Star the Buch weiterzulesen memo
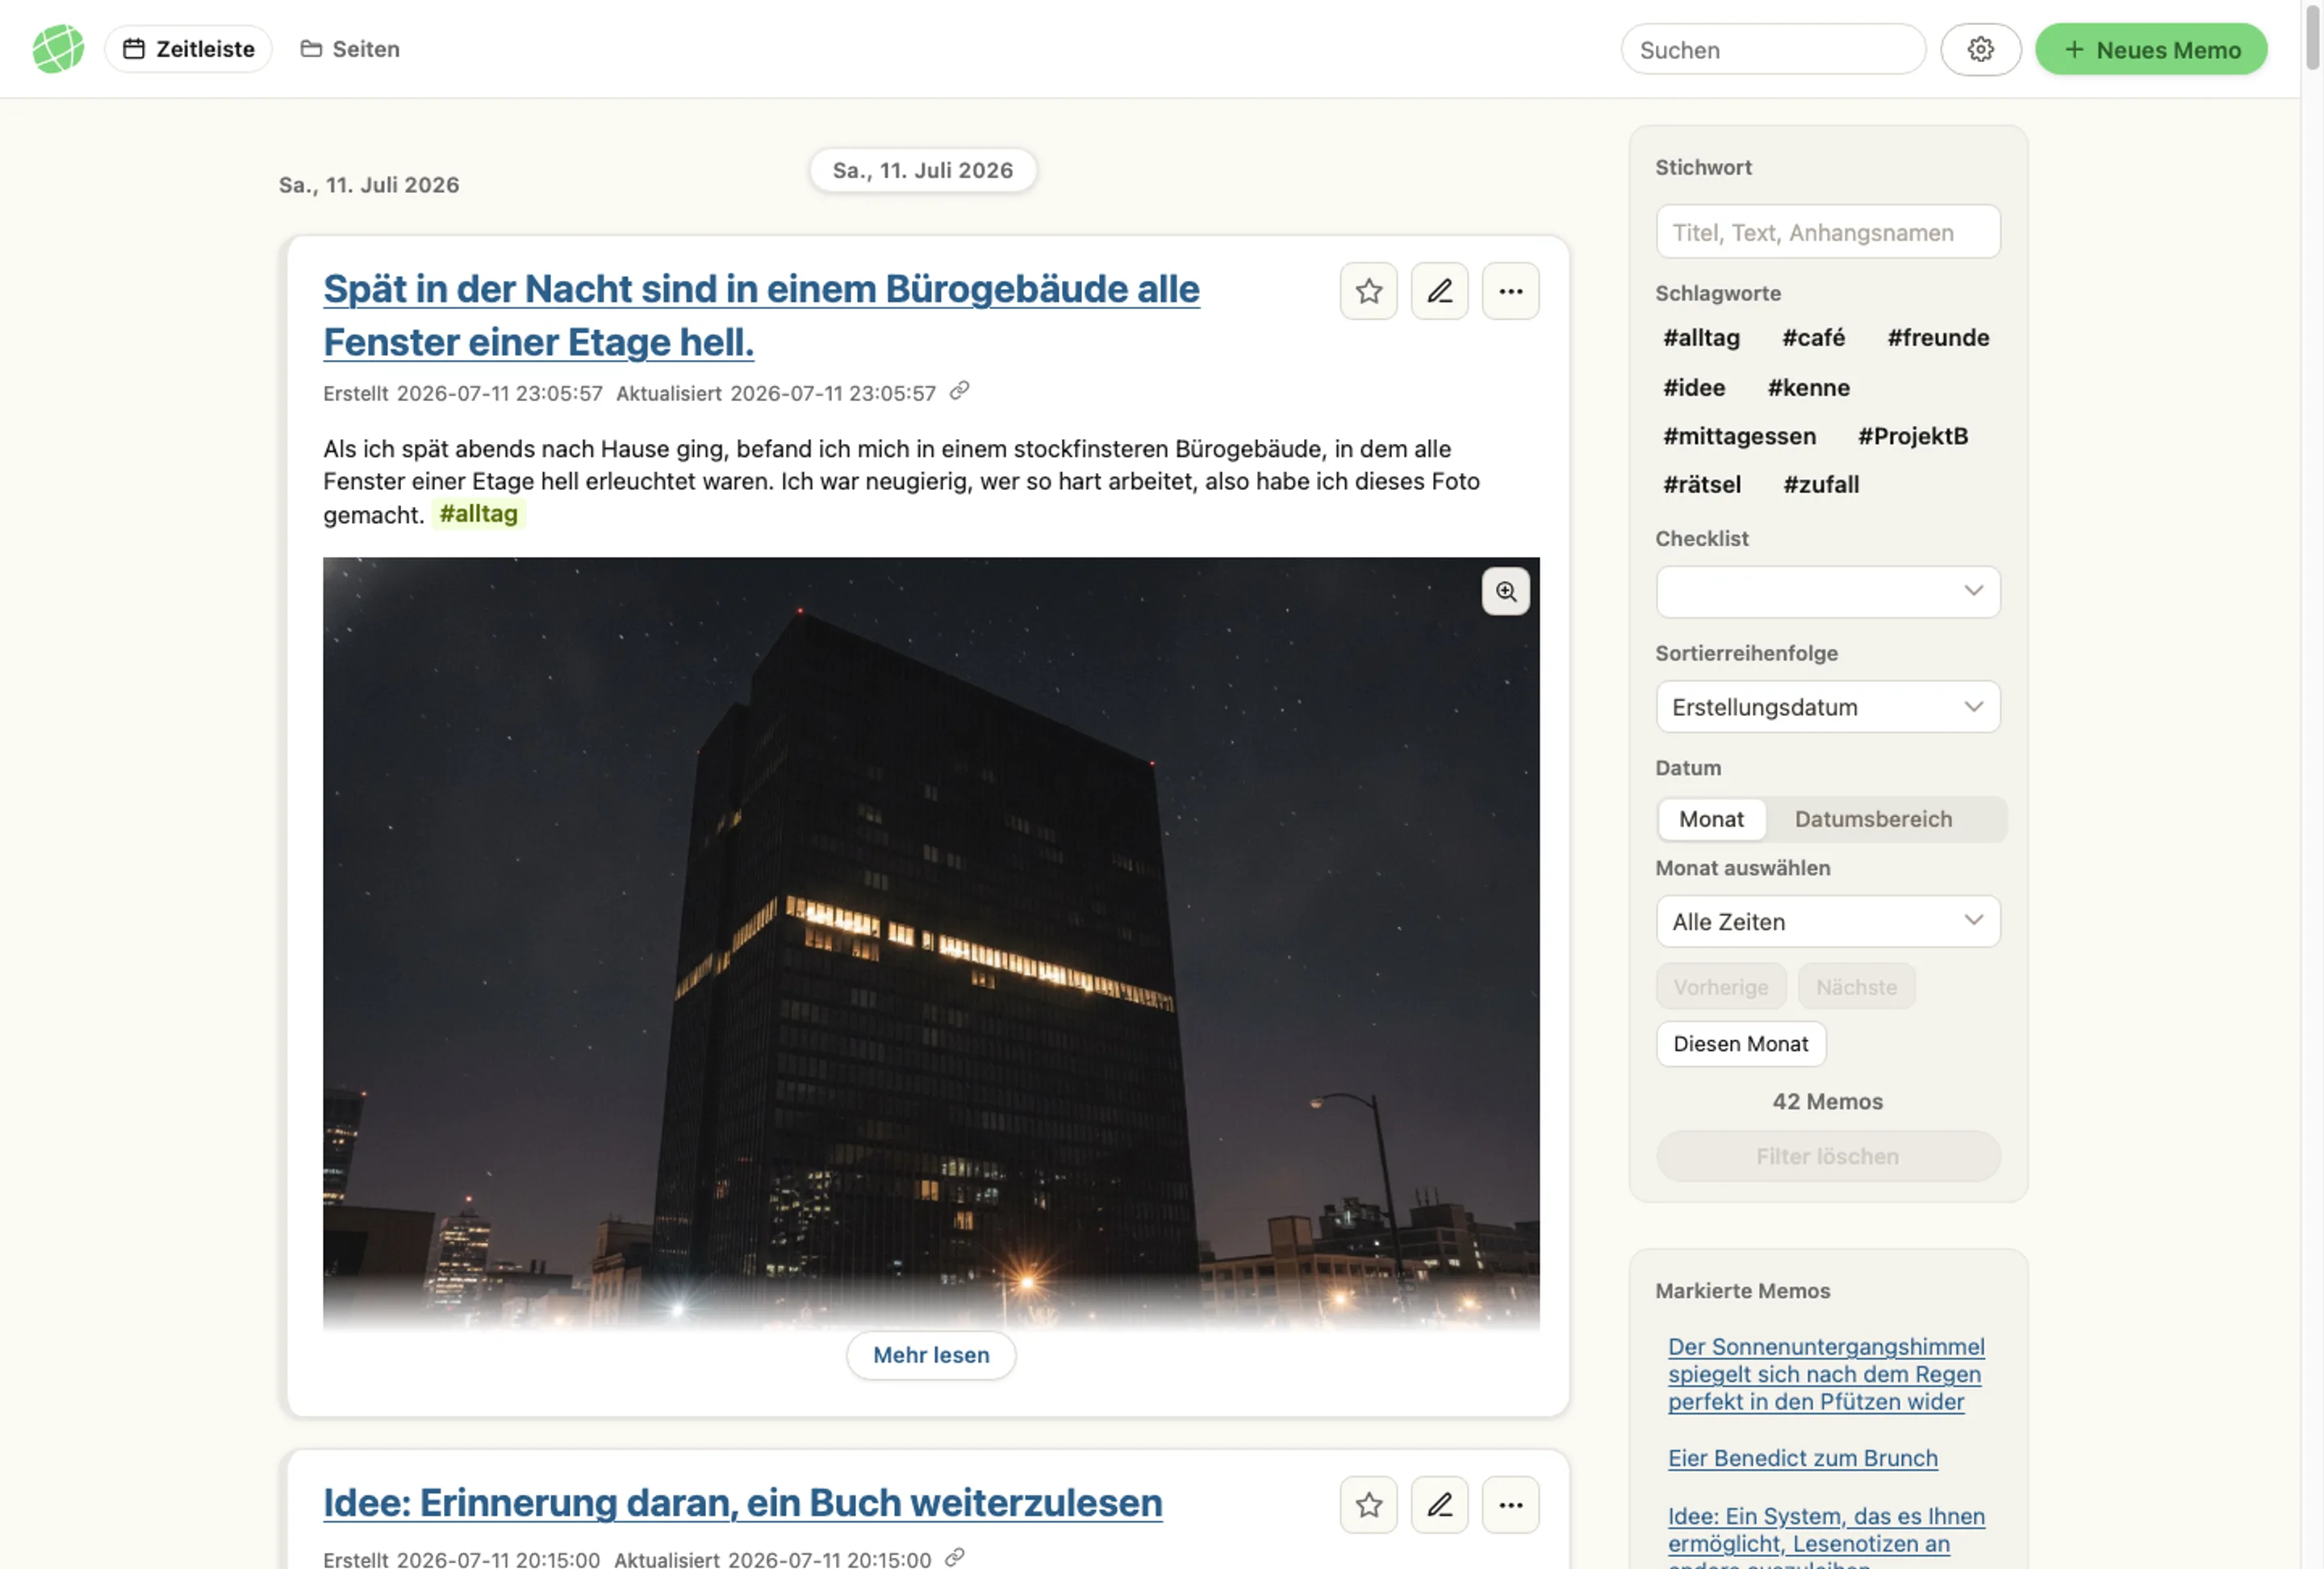 tap(1368, 1504)
